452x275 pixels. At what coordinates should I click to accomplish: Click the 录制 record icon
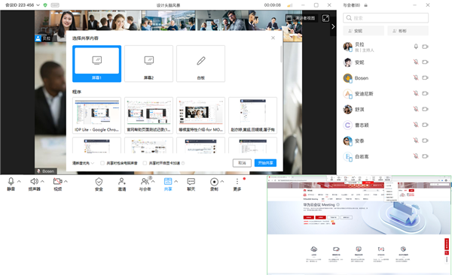point(214,182)
